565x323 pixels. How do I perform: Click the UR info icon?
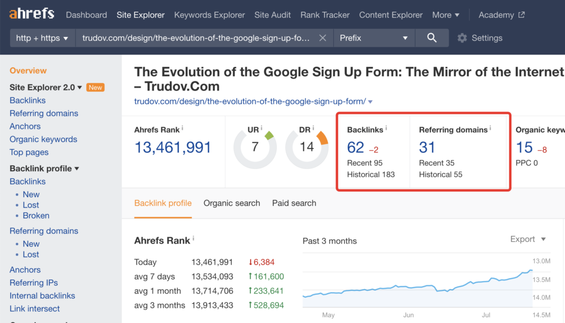point(262,129)
